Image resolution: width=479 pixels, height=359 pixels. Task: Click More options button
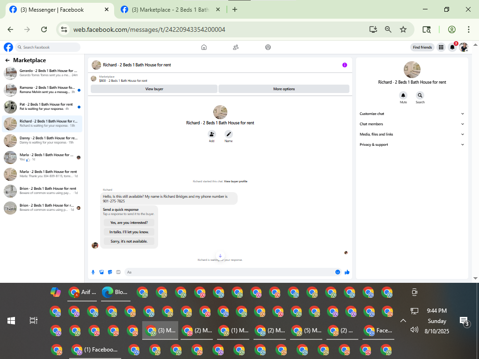click(x=284, y=89)
